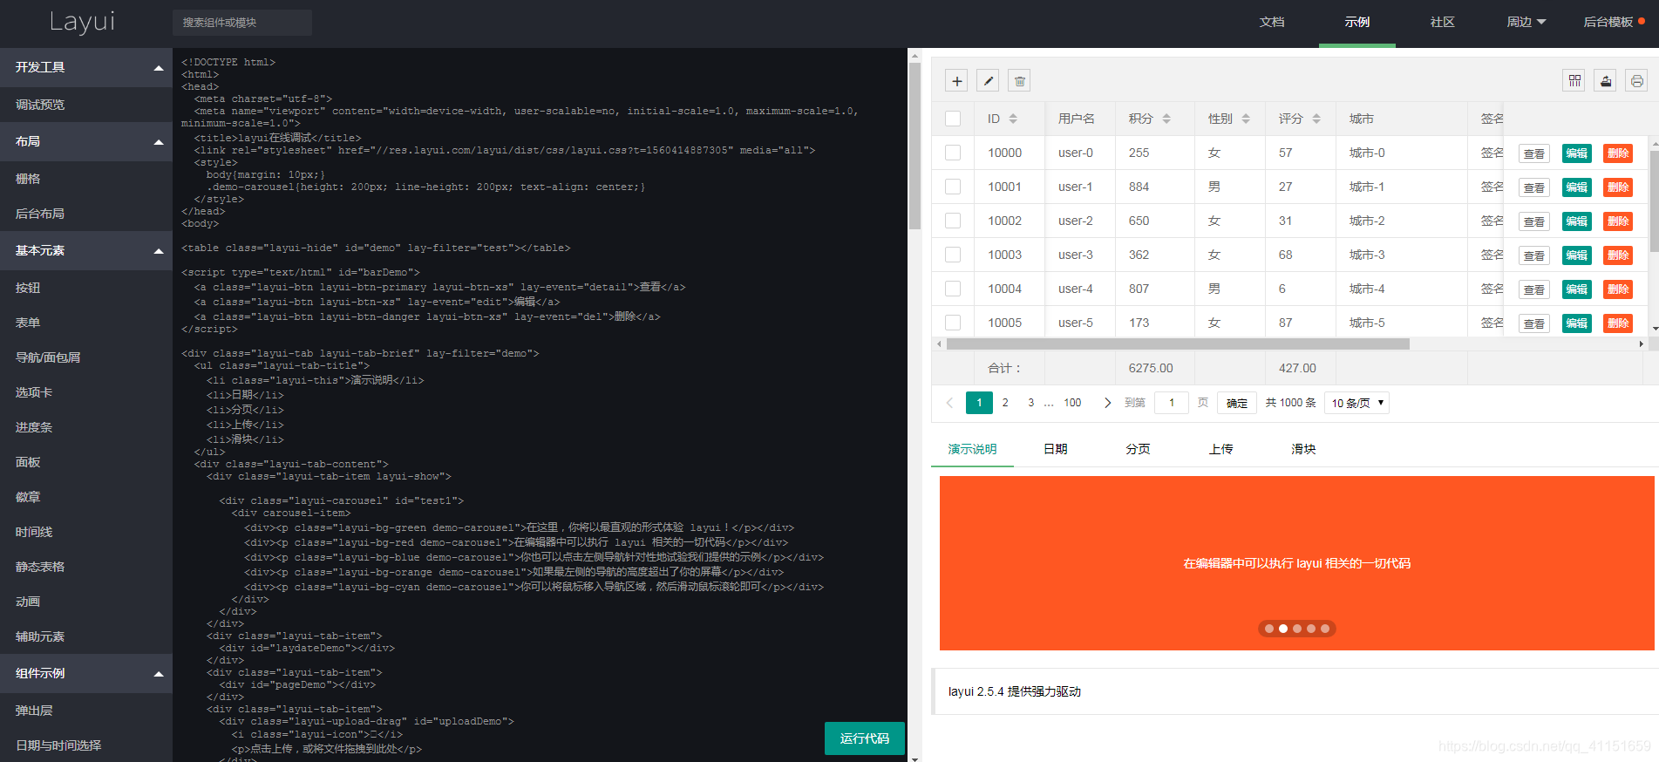
Task: Click 确定 pagination confirm button
Action: pyautogui.click(x=1237, y=403)
